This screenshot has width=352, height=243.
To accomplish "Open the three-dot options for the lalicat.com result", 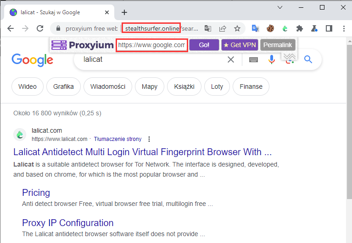I will coord(149,139).
